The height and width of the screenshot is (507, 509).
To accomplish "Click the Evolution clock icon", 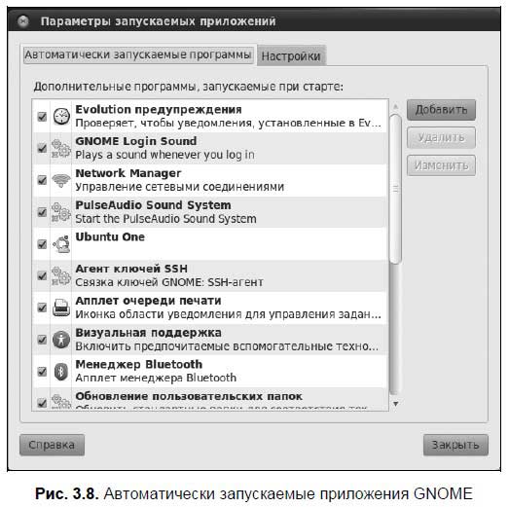I will click(x=61, y=116).
